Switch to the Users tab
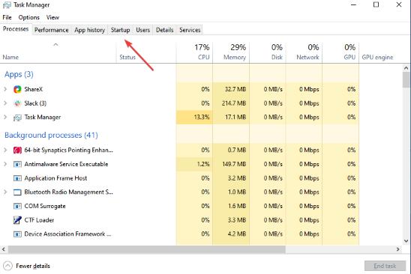 coord(142,30)
